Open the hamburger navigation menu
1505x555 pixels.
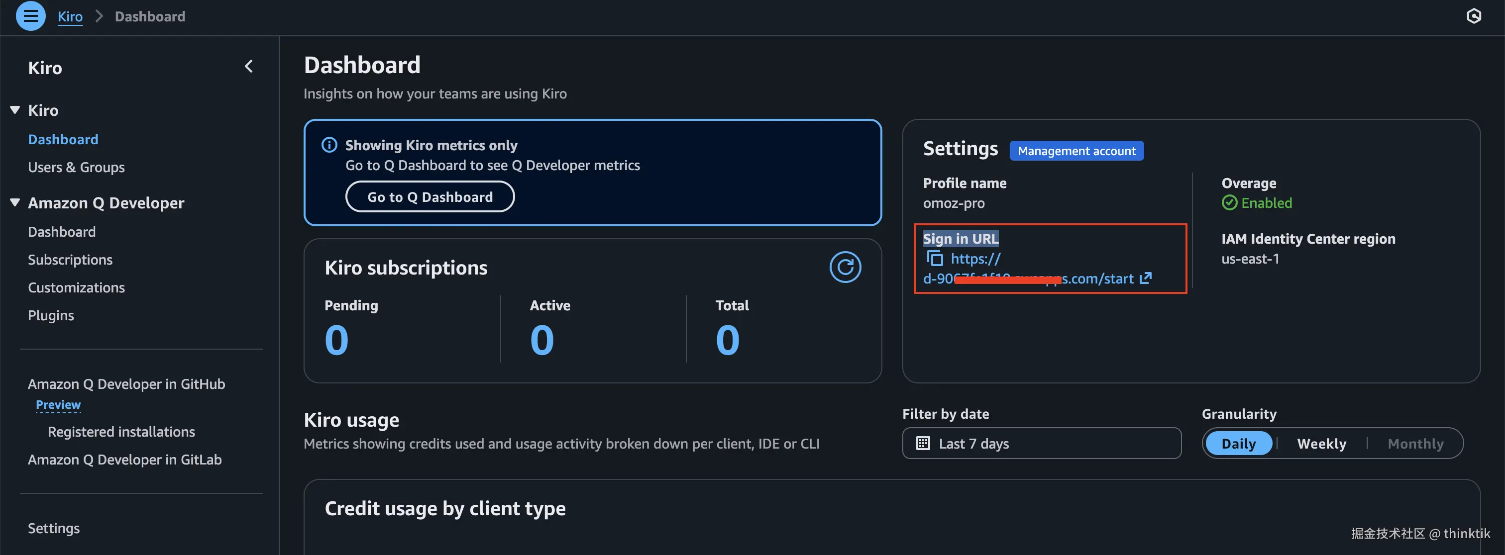30,16
